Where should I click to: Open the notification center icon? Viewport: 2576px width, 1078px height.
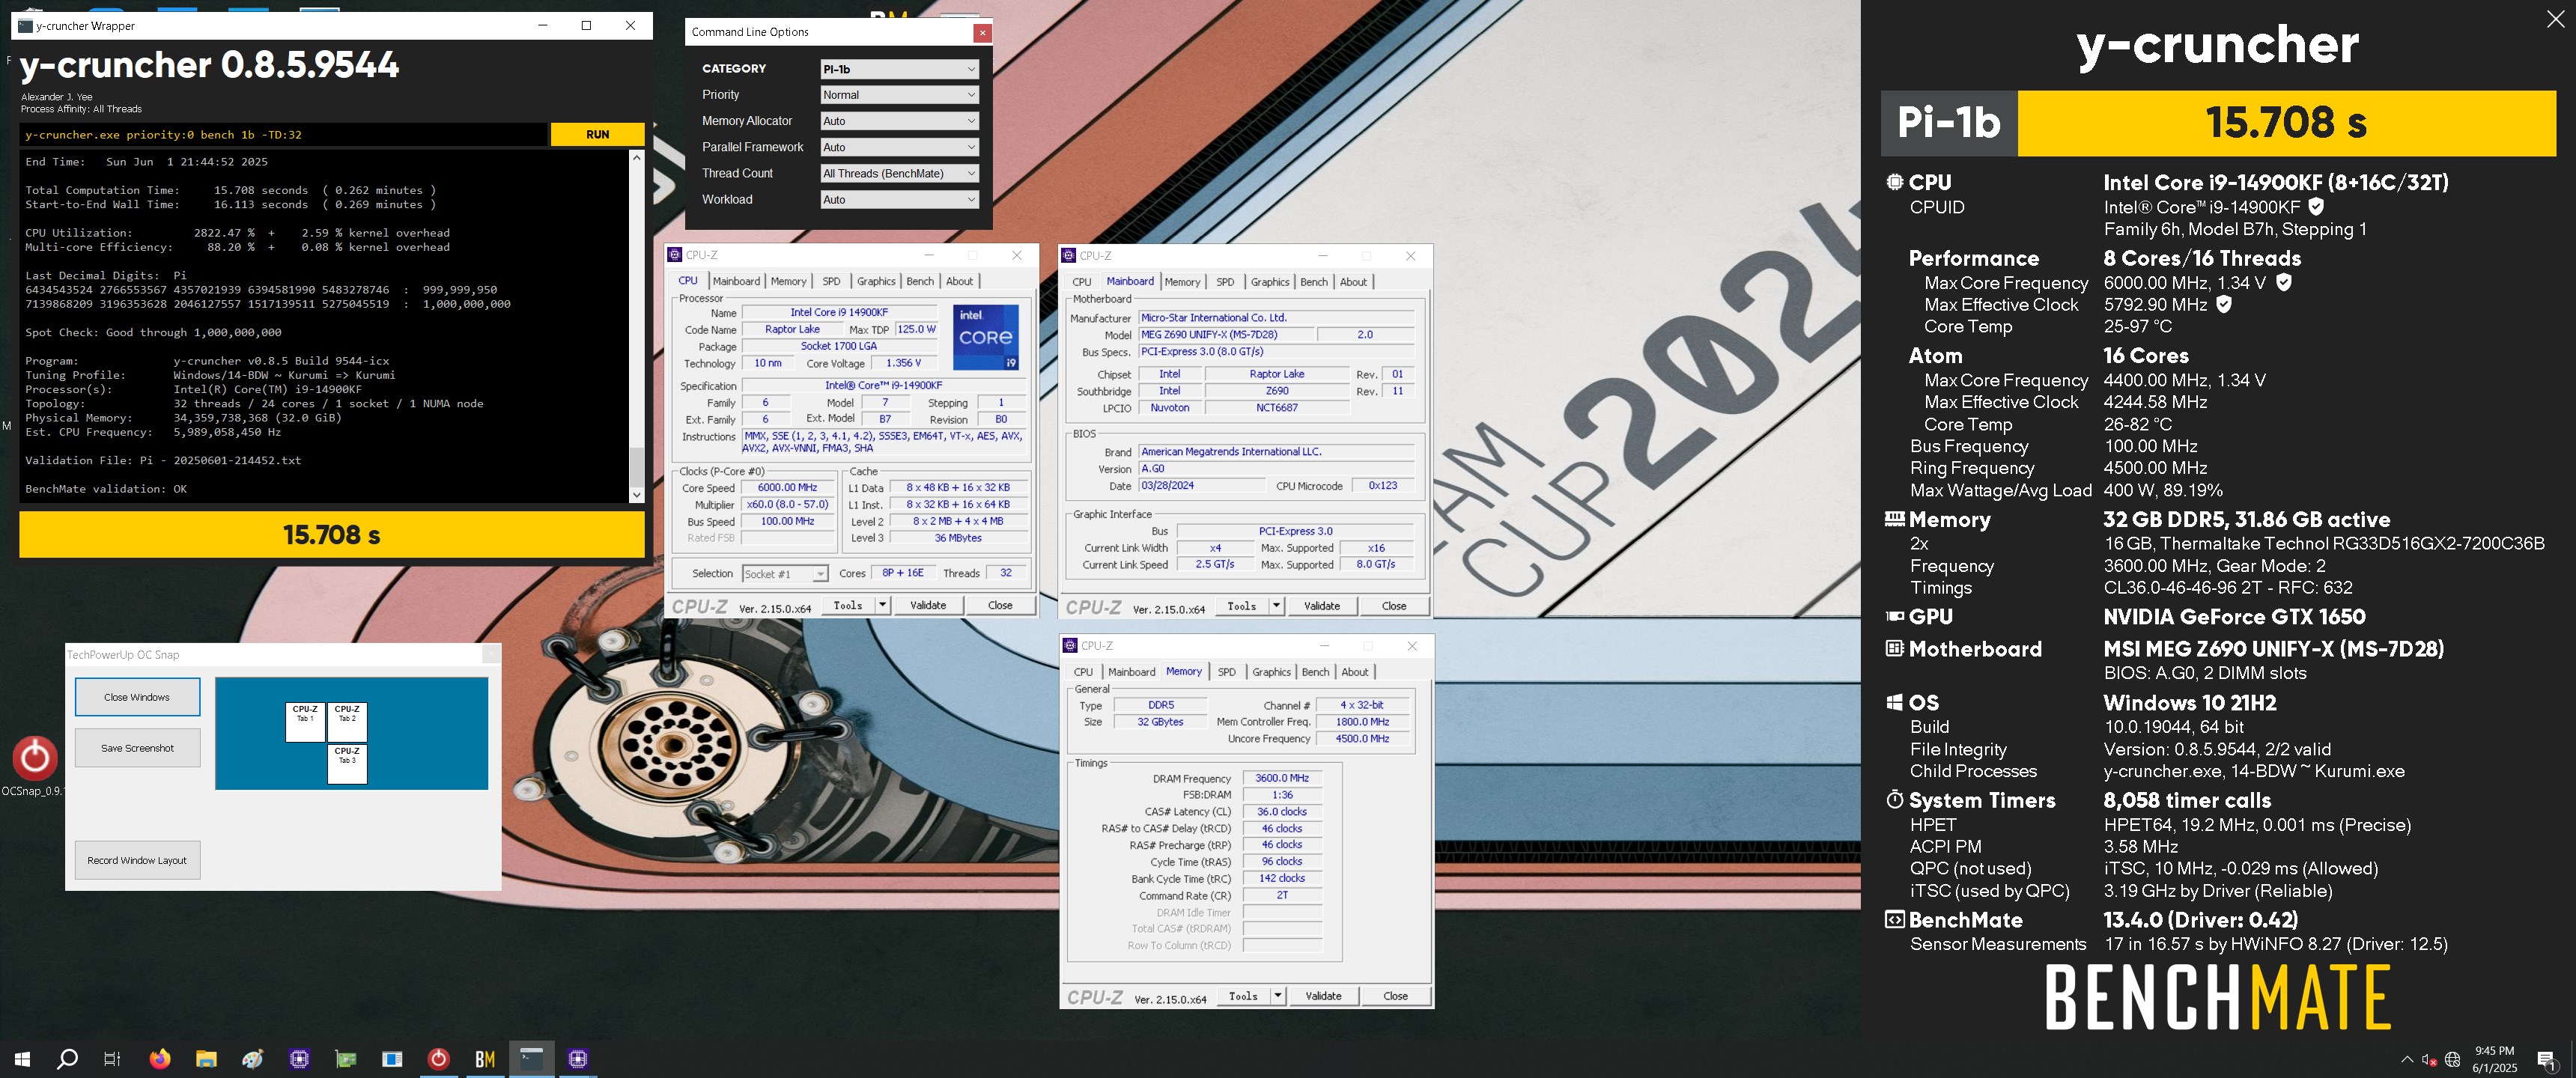(x=2547, y=1059)
